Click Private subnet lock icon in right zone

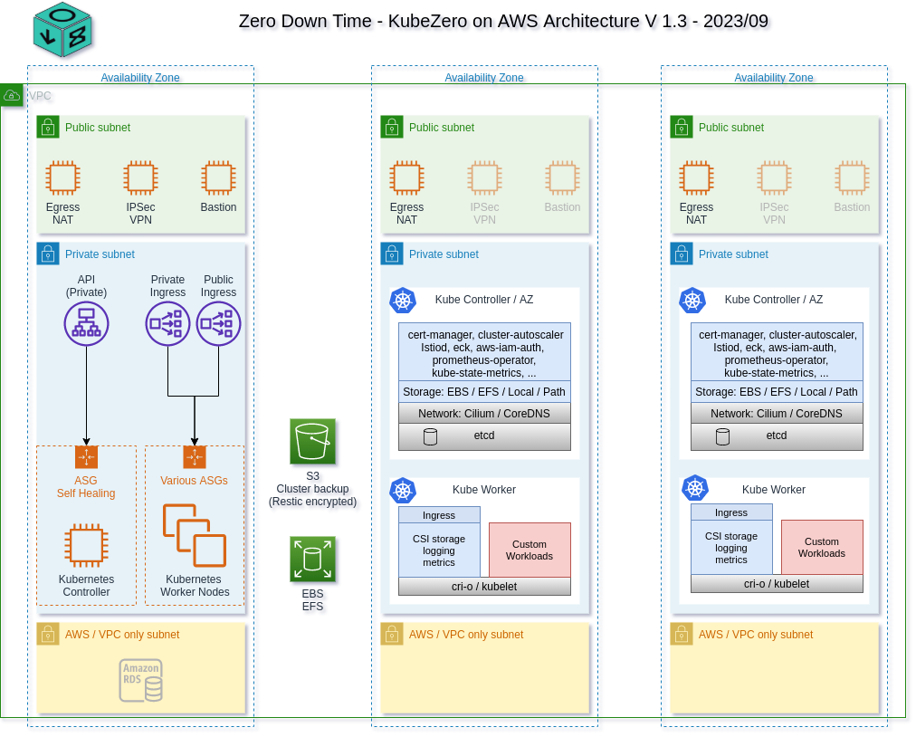click(x=682, y=254)
